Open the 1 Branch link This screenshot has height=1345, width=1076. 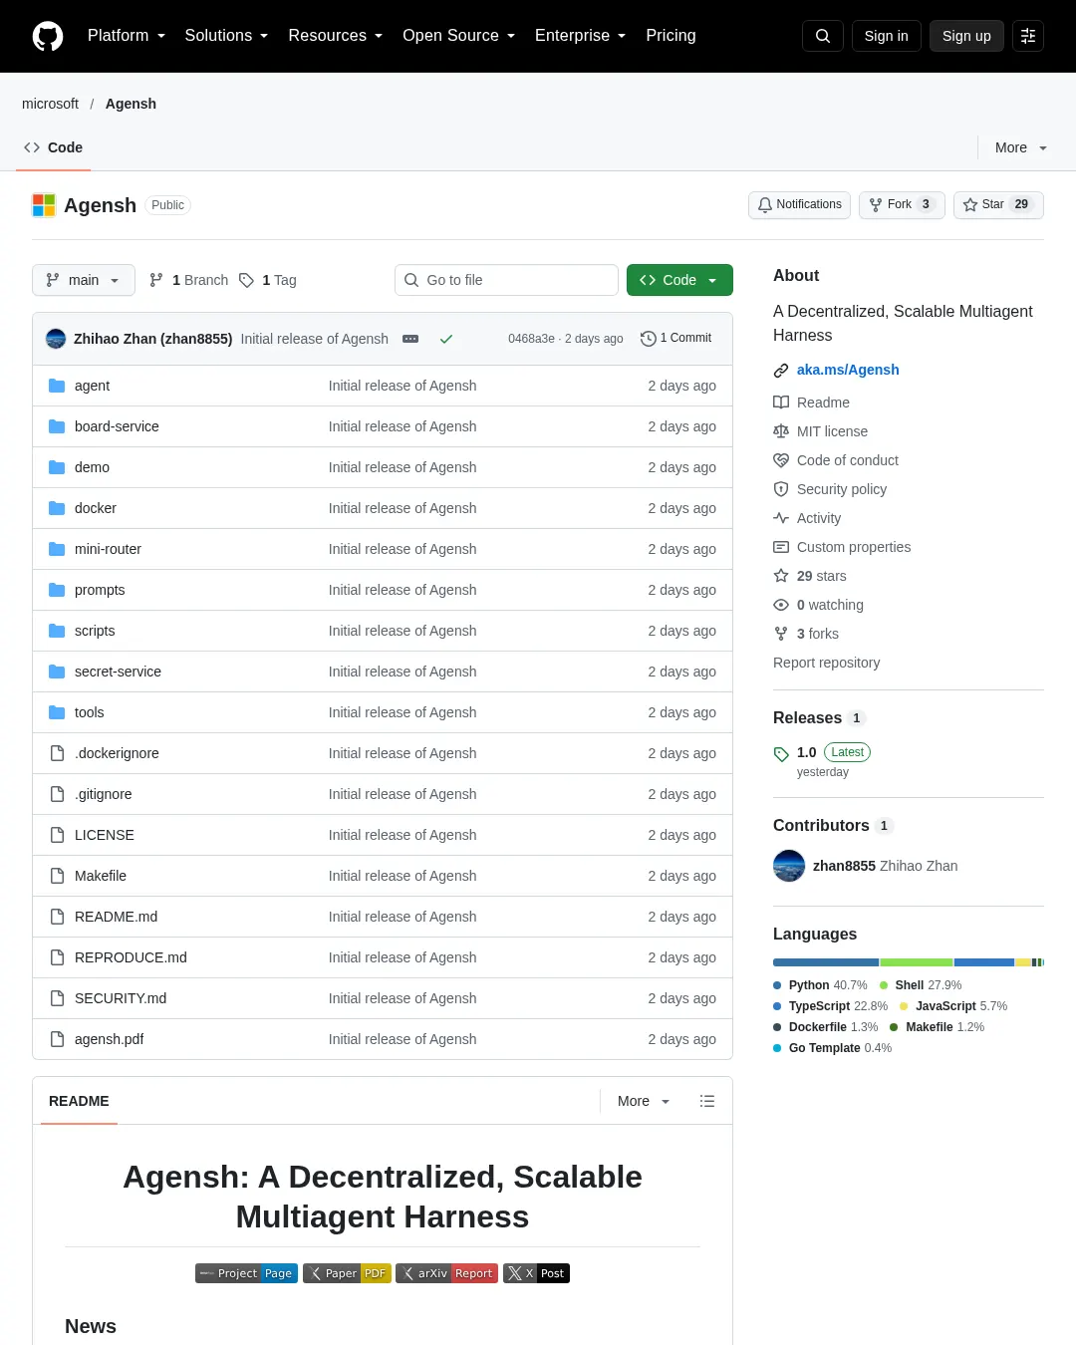pyautogui.click(x=188, y=280)
